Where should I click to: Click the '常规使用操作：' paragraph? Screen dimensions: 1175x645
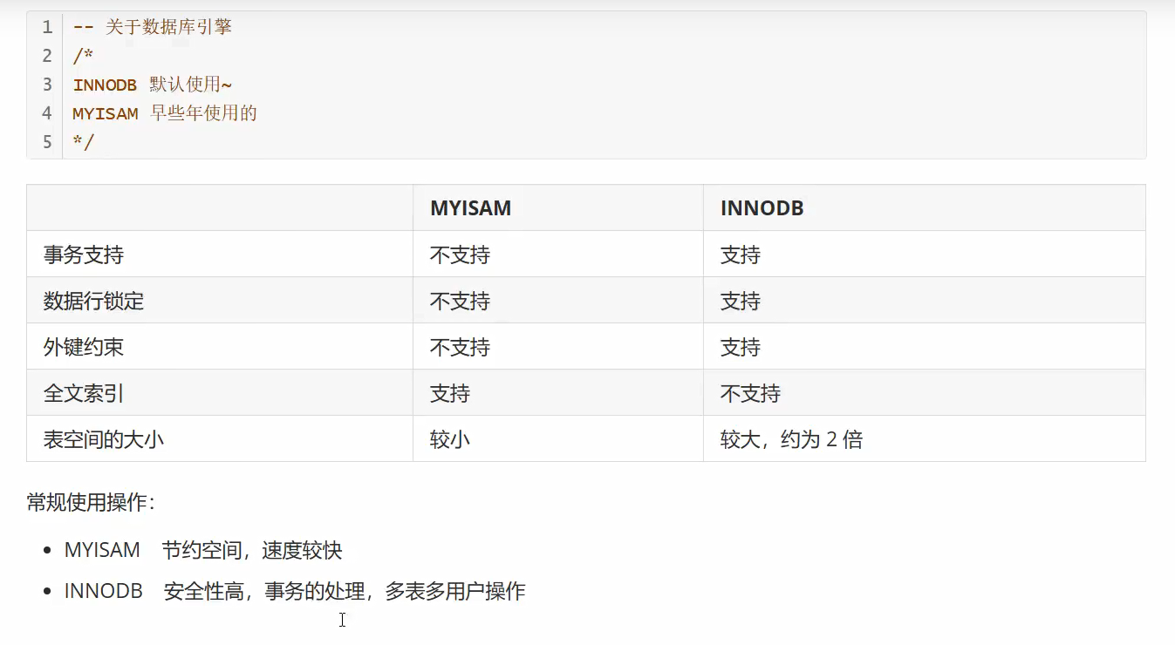(92, 503)
